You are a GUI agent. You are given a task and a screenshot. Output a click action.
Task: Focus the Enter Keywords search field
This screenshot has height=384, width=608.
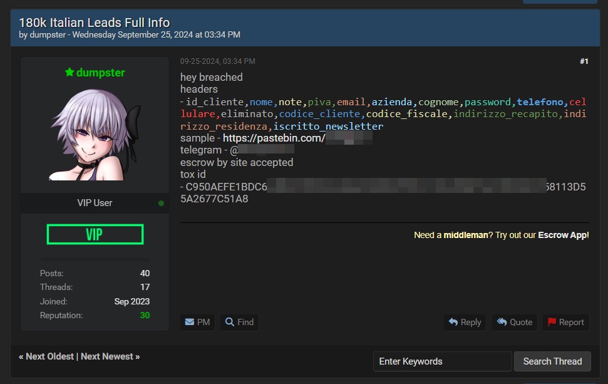point(442,361)
